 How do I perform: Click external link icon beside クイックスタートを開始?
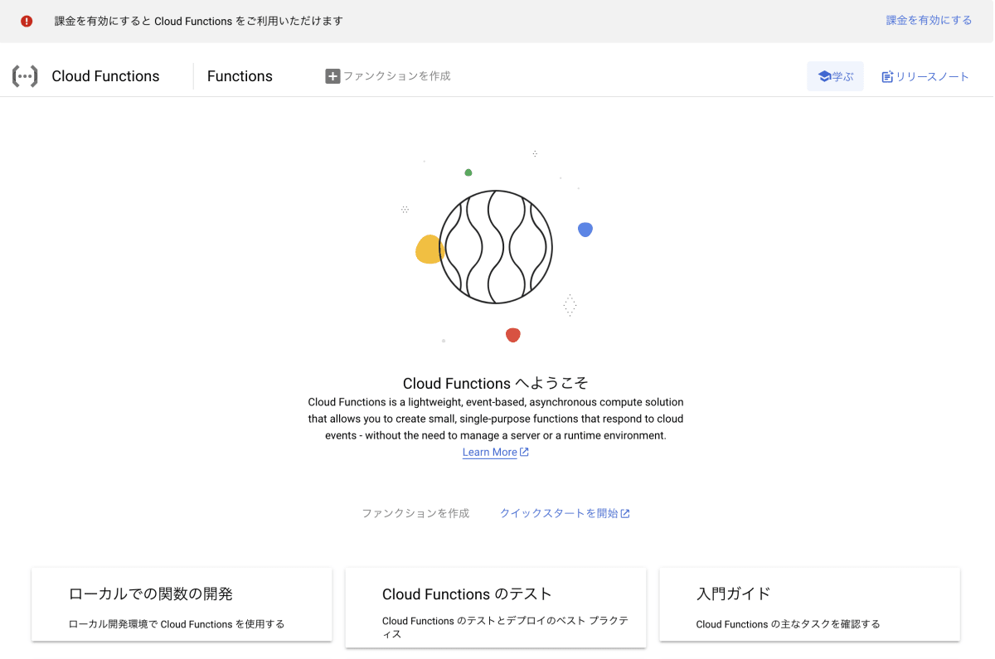pyautogui.click(x=625, y=513)
